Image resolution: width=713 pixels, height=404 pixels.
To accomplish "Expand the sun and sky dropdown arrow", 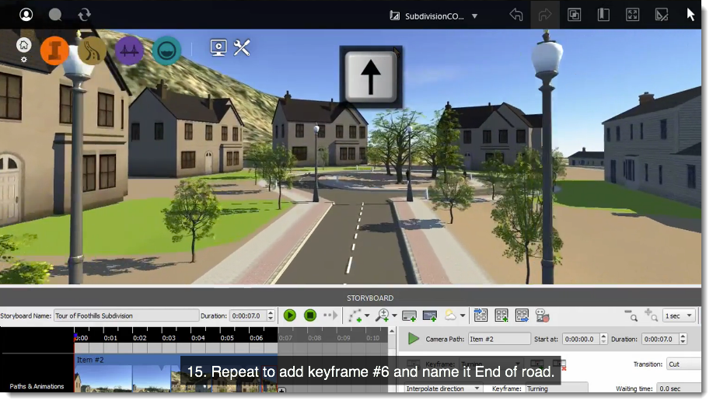I will (463, 315).
